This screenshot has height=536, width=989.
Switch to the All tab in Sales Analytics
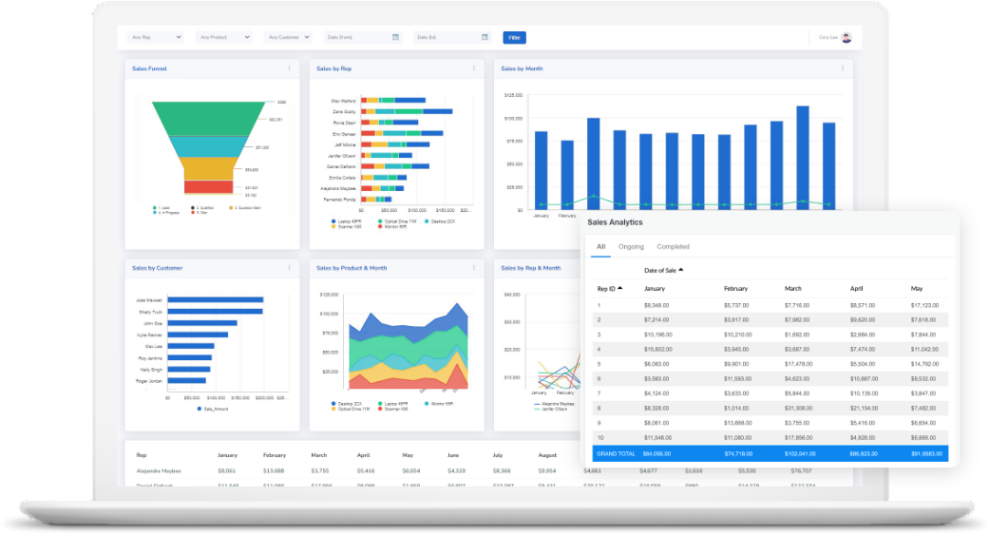click(x=601, y=246)
